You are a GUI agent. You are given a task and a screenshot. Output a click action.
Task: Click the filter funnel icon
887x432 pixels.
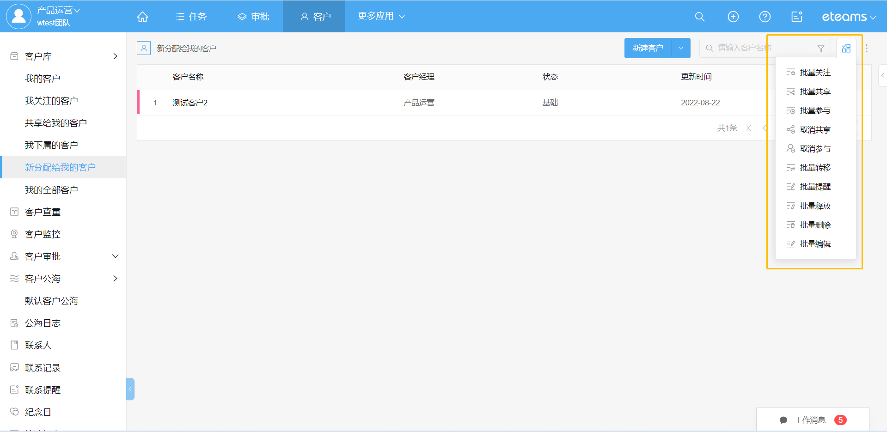click(820, 48)
